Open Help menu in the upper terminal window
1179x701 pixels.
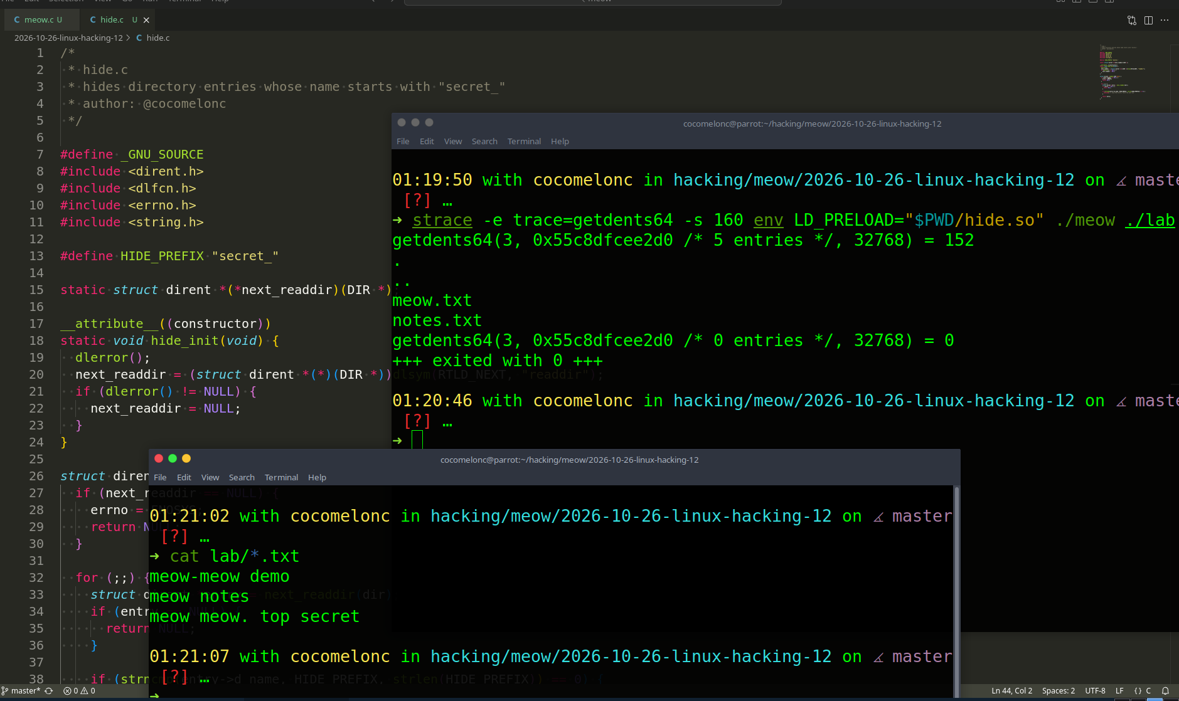pos(560,141)
